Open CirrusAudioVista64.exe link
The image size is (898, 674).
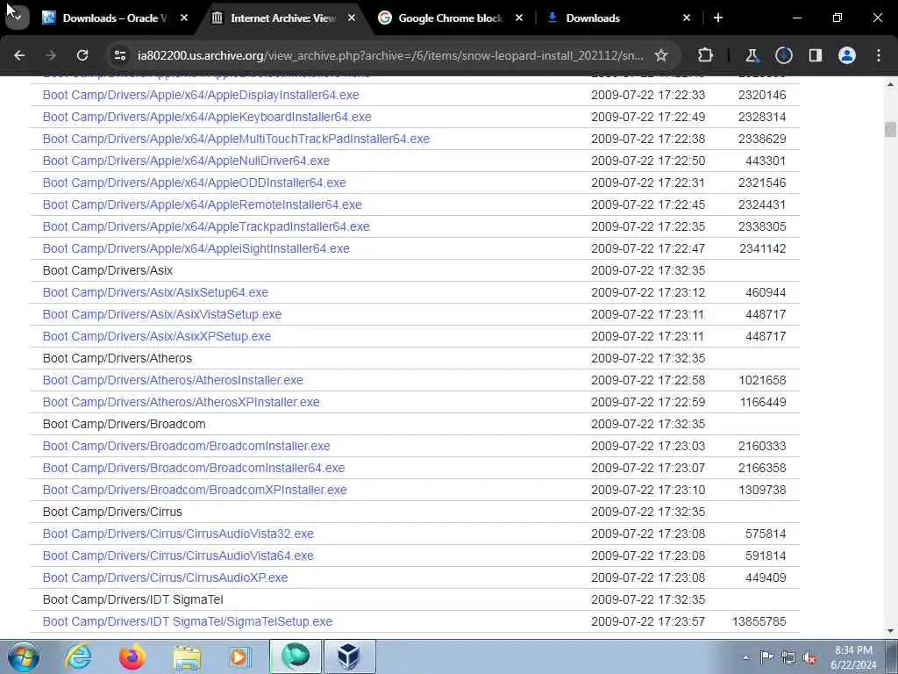pos(178,556)
